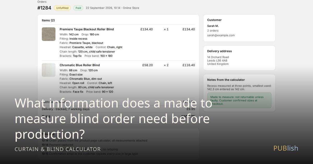Select the £58.20 unit price
The width and height of the screenshot is (313, 164).
point(148,65)
